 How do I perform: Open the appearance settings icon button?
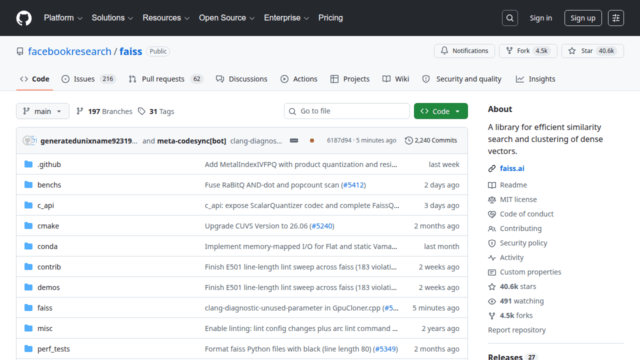coord(616,18)
